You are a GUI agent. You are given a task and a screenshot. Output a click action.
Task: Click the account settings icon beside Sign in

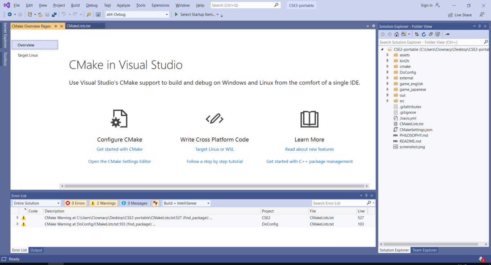pos(437,5)
